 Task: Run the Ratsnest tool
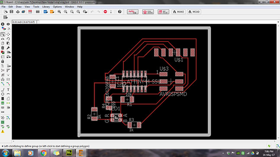point(3,118)
